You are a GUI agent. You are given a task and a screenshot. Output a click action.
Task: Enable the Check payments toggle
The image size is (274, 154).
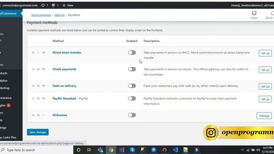[x=132, y=69]
